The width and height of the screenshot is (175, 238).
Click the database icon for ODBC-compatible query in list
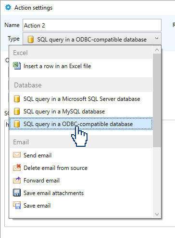point(17,124)
